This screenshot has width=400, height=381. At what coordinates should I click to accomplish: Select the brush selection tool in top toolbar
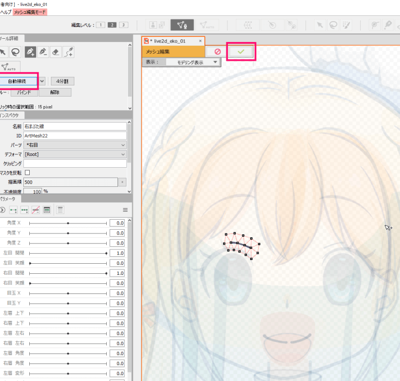346,25
